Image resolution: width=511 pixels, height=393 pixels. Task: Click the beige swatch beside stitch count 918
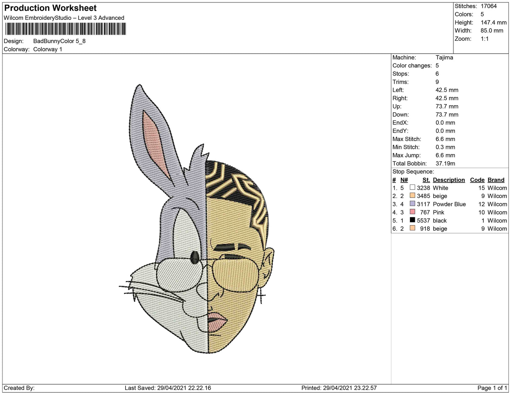(x=412, y=228)
